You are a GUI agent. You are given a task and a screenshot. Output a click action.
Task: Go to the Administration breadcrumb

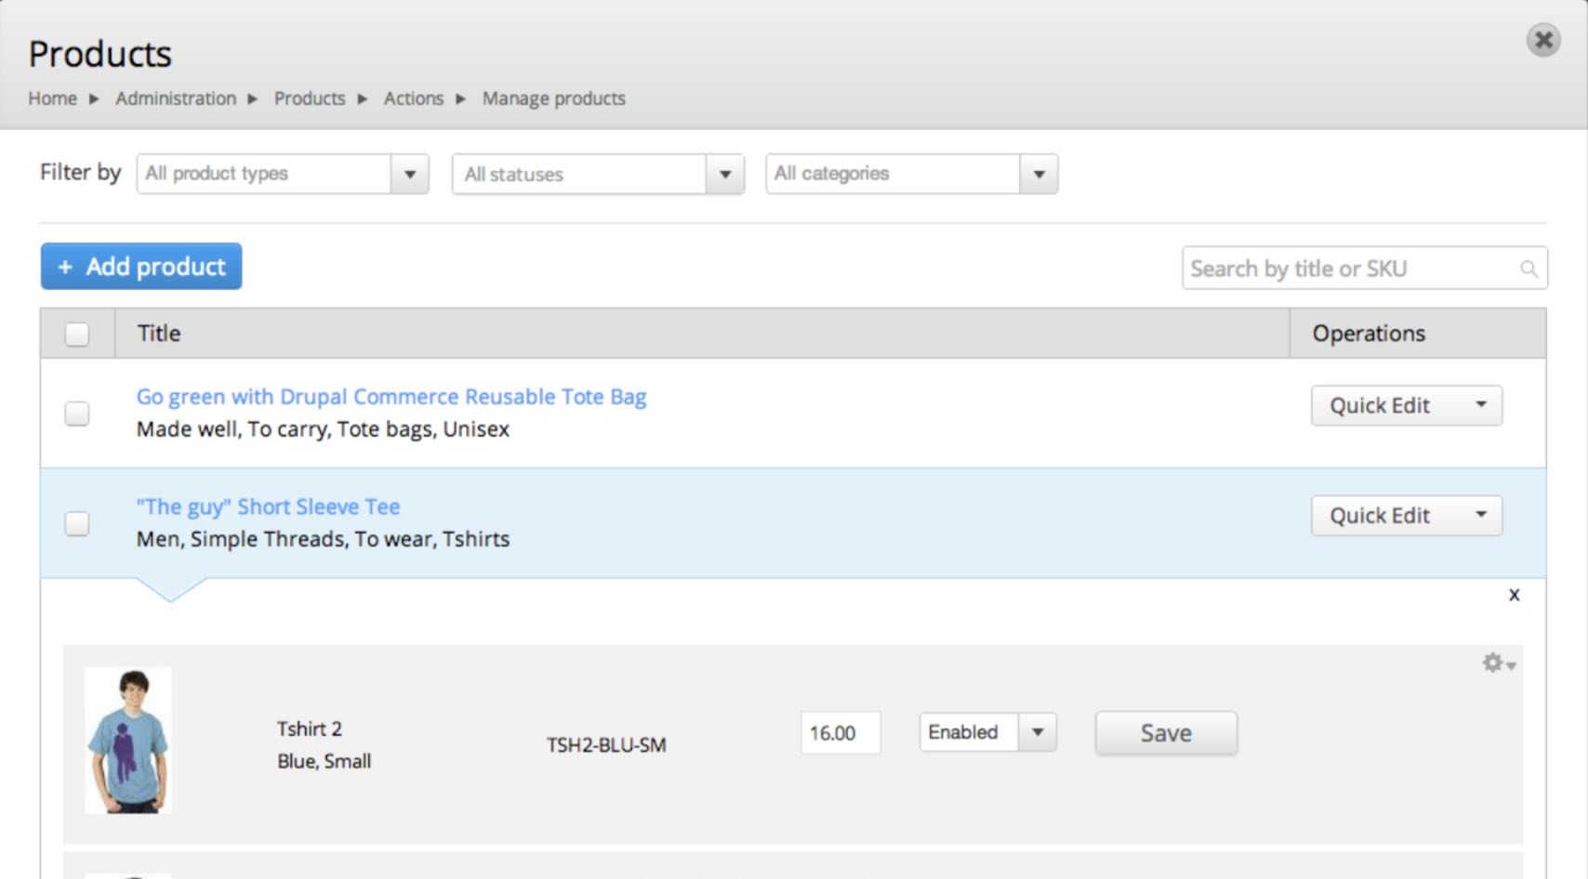[176, 98]
